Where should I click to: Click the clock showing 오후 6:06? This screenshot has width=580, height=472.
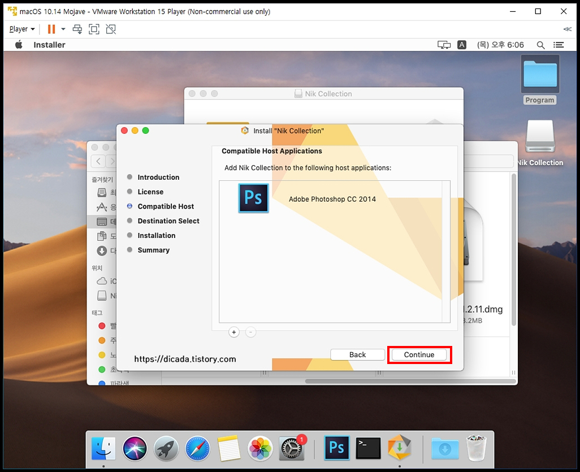coord(500,45)
